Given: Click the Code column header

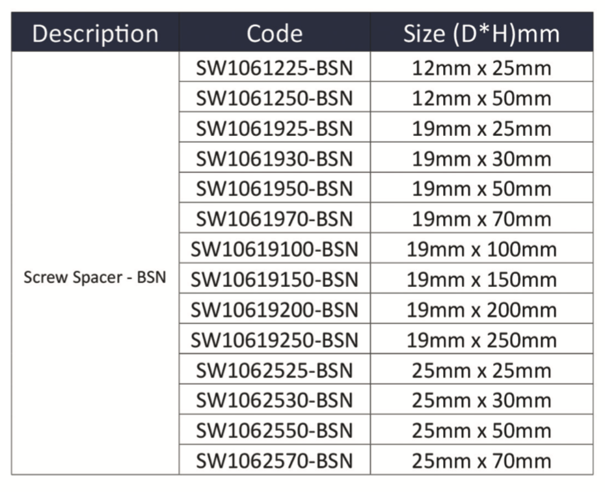Looking at the screenshot, I should pos(275,34).
